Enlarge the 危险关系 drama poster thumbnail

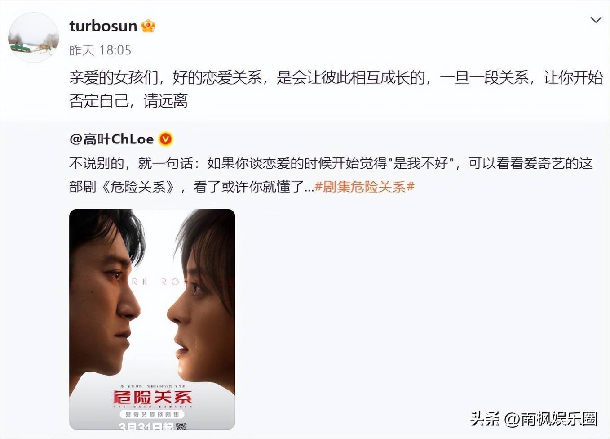coord(152,319)
